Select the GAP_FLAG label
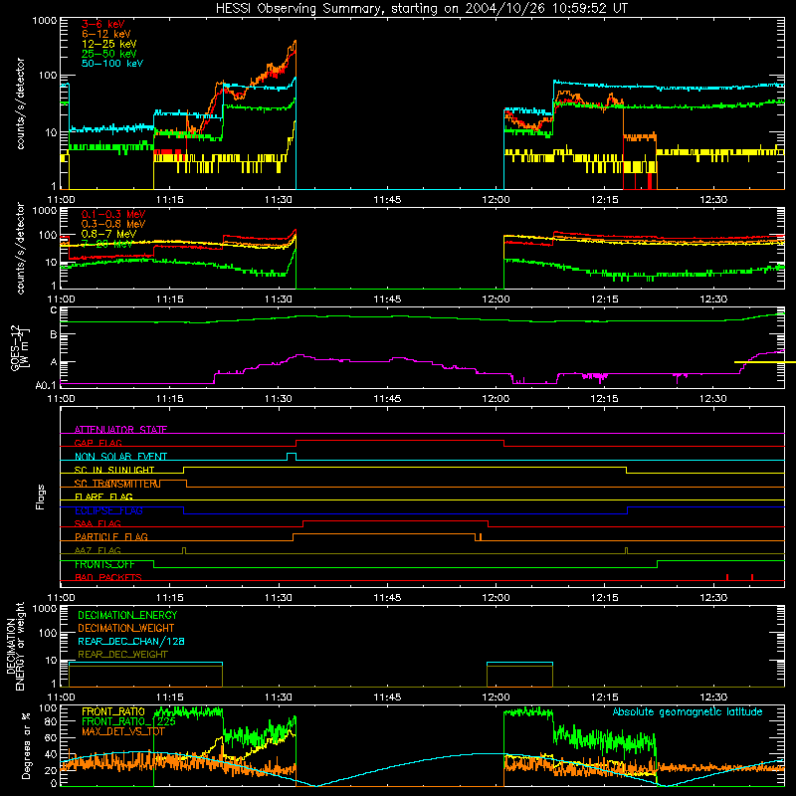Screen dimensions: 796x796 click(98, 443)
